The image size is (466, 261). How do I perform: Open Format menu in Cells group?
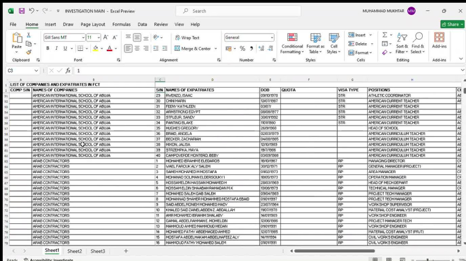pyautogui.click(x=360, y=53)
